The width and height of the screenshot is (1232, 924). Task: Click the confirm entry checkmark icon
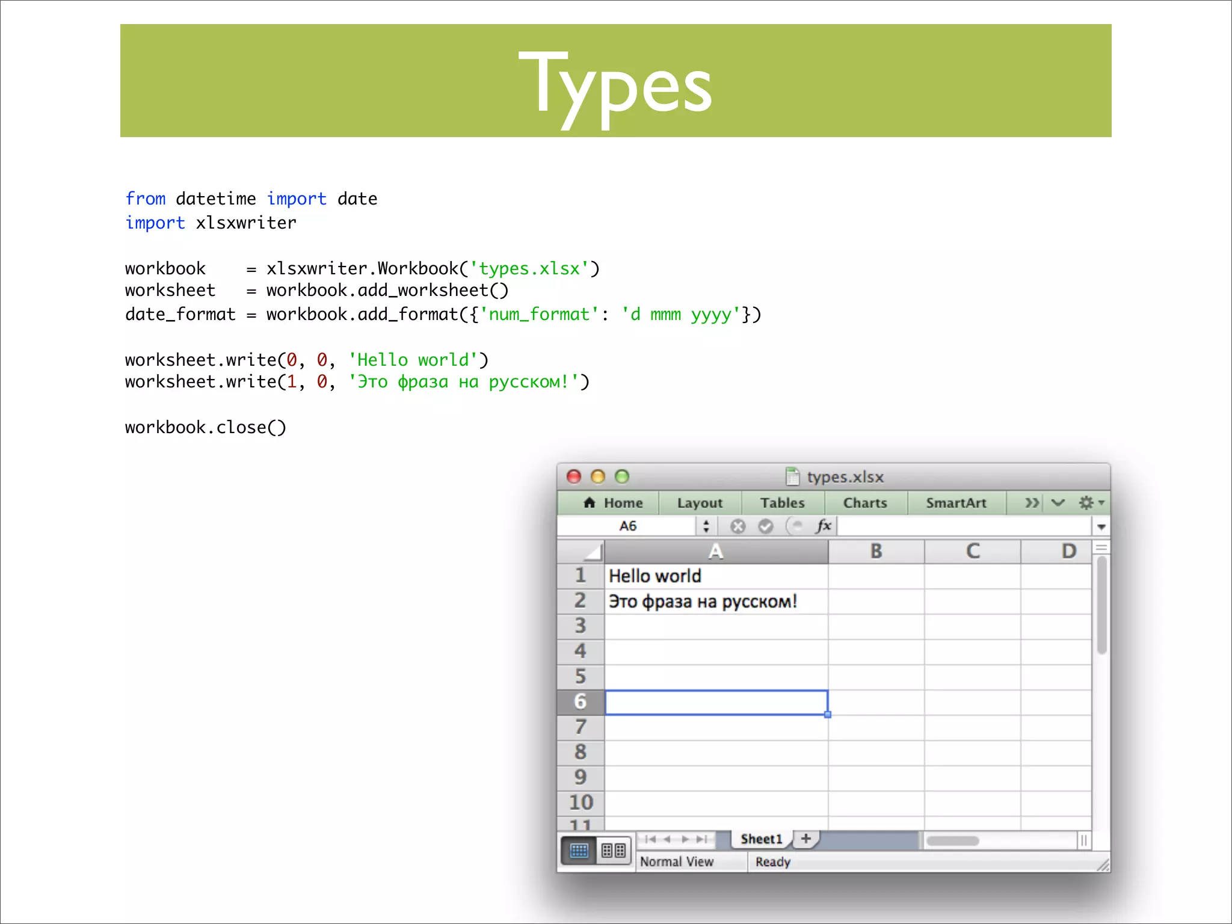click(x=765, y=526)
